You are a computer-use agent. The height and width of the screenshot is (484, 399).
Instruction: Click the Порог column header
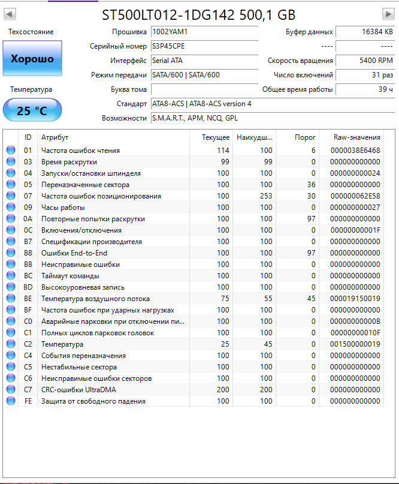pos(298,137)
